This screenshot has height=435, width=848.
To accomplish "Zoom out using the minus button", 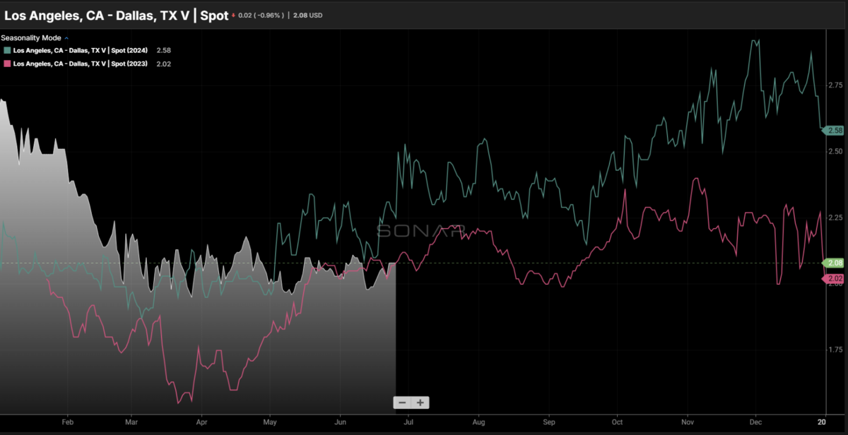I will pyautogui.click(x=403, y=403).
